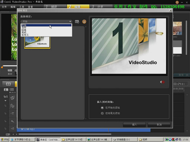Click the taskbar clock 17:58

[x=185, y=140]
